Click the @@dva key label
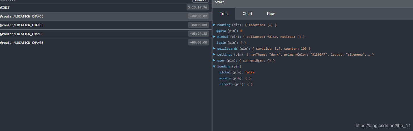The width and height of the screenshot is (413, 131). (221, 31)
